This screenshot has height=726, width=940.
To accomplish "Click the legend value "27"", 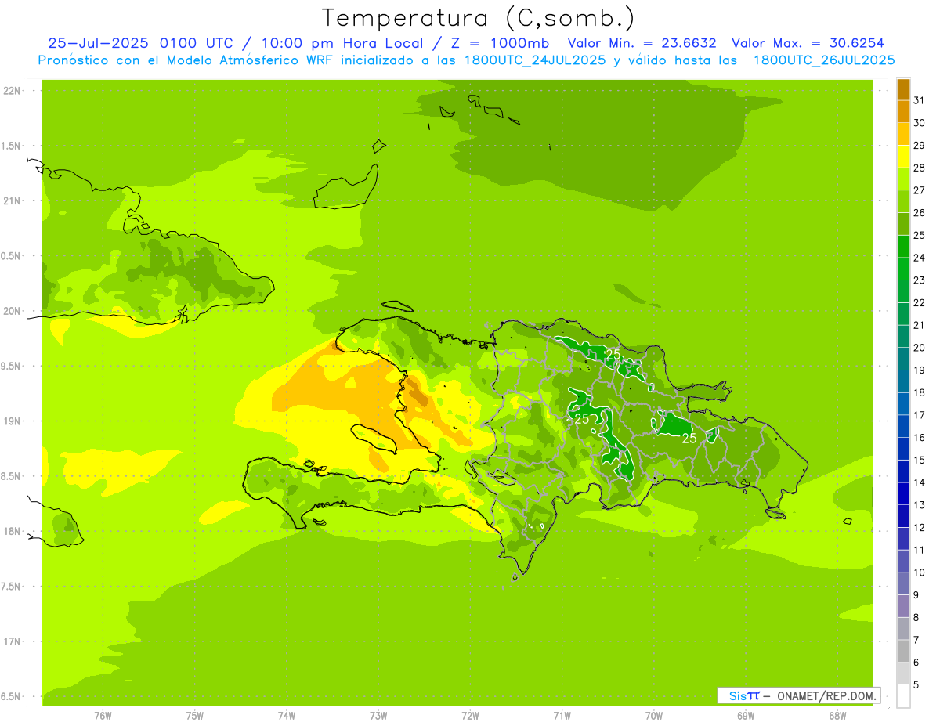I will 920,190.
